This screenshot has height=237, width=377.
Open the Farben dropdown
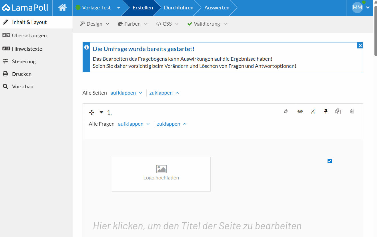coord(132,24)
